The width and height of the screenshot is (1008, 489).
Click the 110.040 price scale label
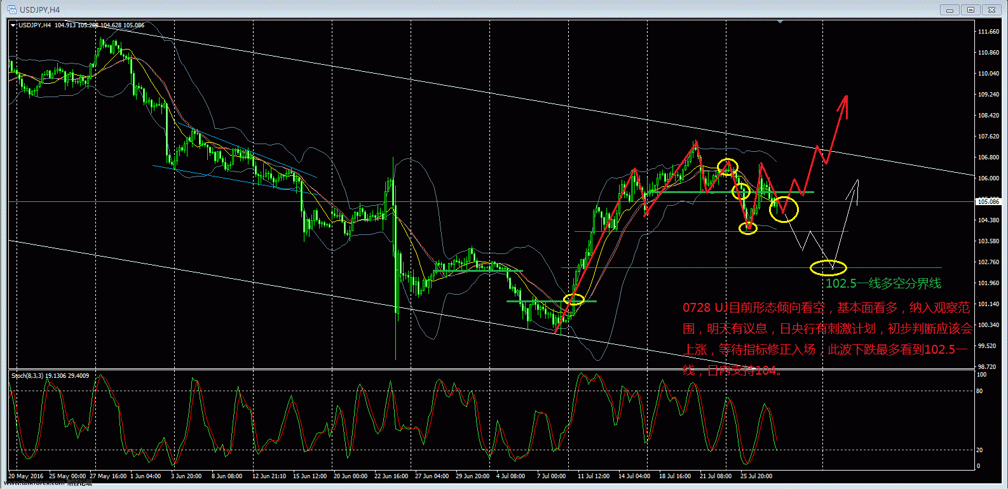(988, 74)
